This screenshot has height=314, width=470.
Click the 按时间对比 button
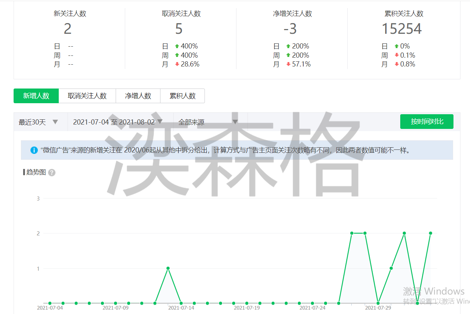coord(427,122)
